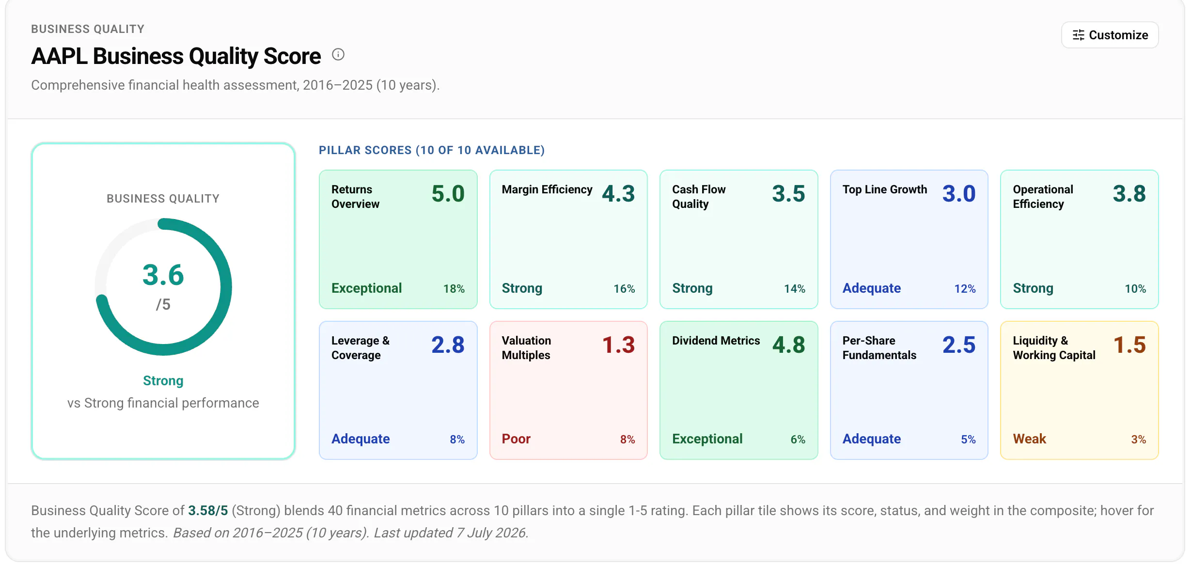Select the Returns Overview pillar tile
1192x566 pixels.
click(x=398, y=239)
